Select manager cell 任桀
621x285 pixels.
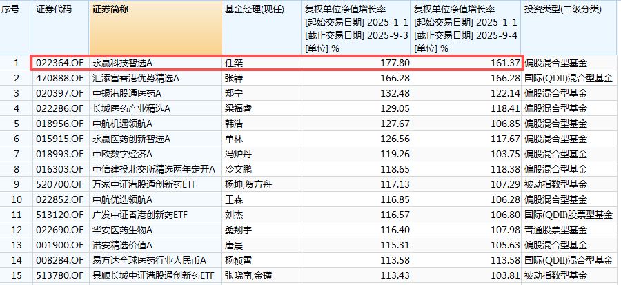(233, 63)
